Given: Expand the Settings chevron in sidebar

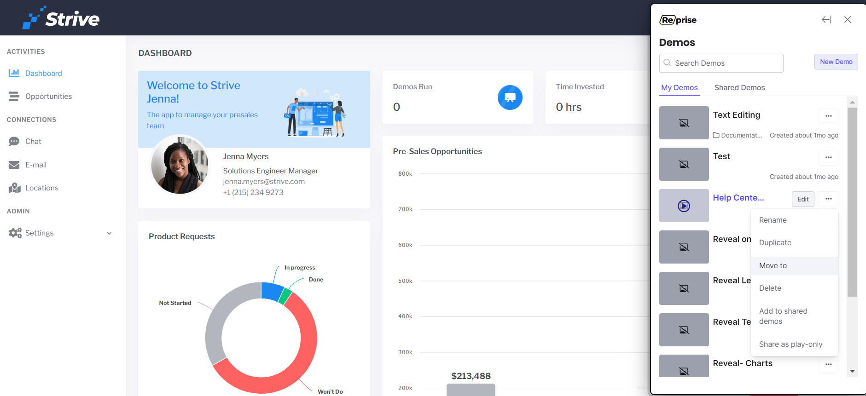Looking at the screenshot, I should (109, 233).
